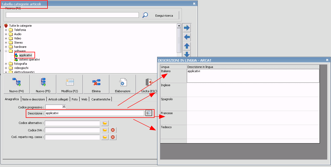Expand the fotografia category

point(6,64)
